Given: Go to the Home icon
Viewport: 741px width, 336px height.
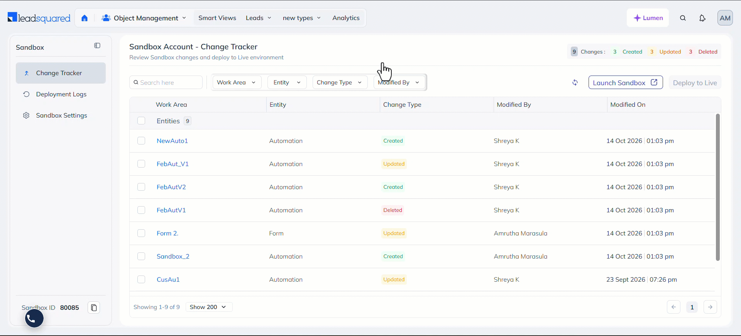Looking at the screenshot, I should pyautogui.click(x=85, y=18).
